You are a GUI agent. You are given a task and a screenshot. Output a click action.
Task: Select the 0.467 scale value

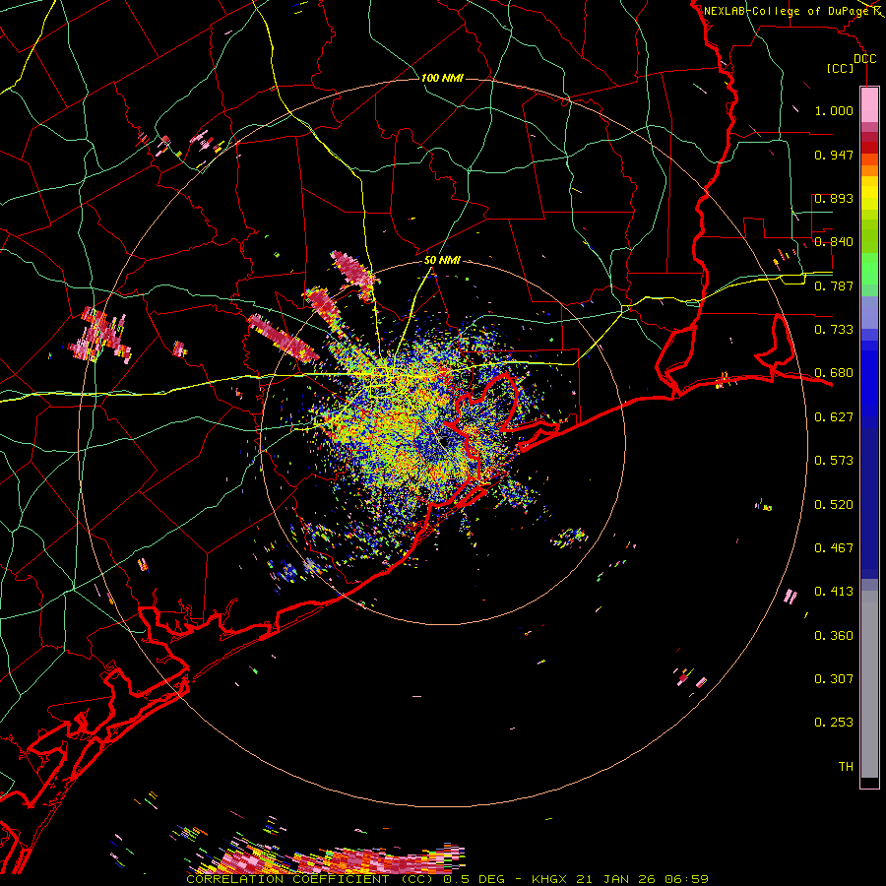coord(834,548)
